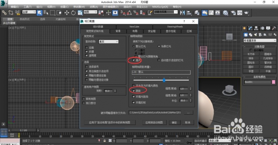Viewport: 278px width, 145px height.
Task: Open the Hierarchy panel tab icon
Action: click(256, 28)
